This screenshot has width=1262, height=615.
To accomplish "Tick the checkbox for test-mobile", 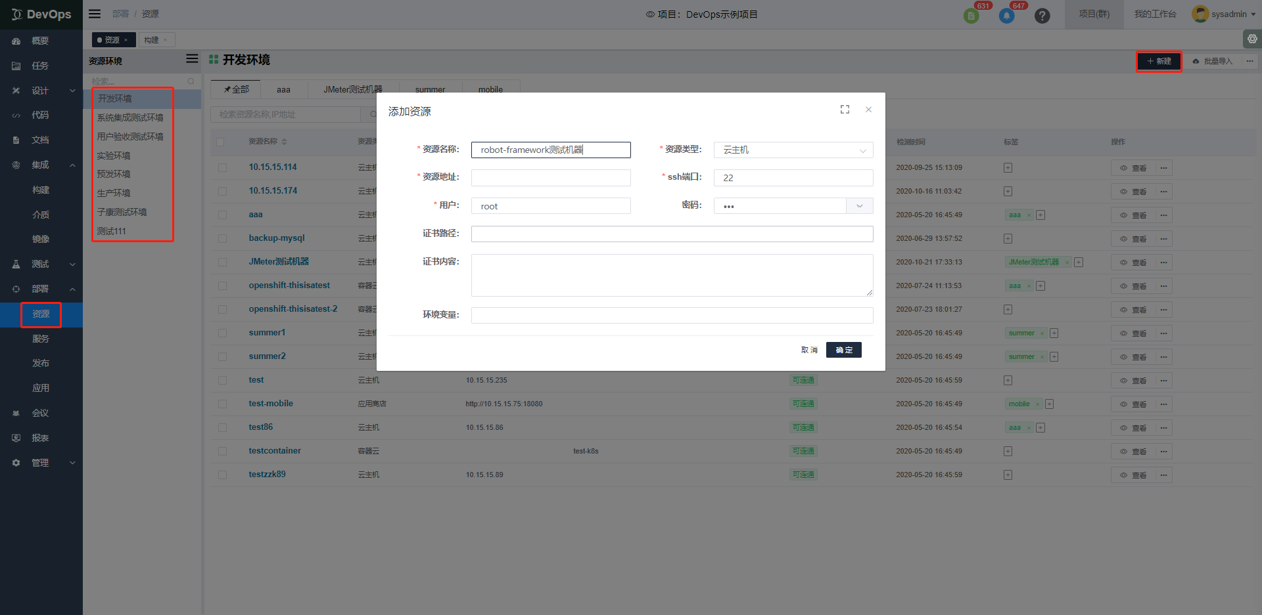I will (222, 404).
